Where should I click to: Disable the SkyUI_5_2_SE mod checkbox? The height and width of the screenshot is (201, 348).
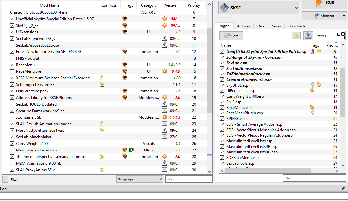(x=12, y=26)
